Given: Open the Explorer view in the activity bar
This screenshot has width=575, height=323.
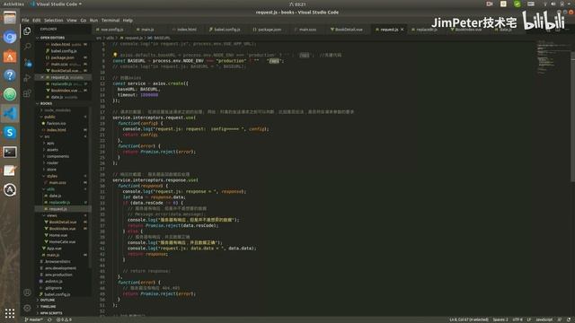Looking at the screenshot, I should click(x=27, y=31).
